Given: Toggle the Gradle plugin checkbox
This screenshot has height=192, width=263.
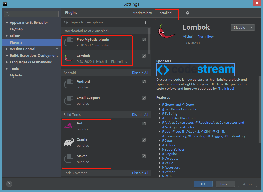Looking at the screenshot, I should 144,140.
